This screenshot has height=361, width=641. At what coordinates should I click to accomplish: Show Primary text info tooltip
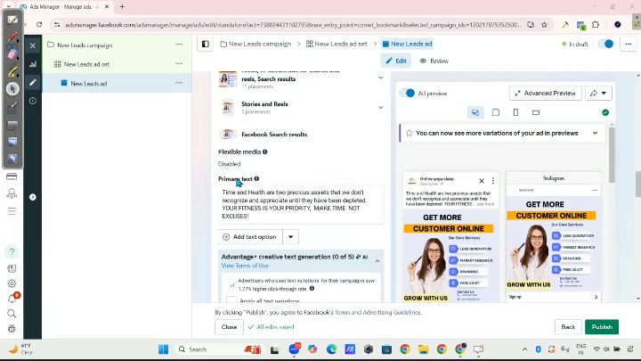pyautogui.click(x=256, y=179)
